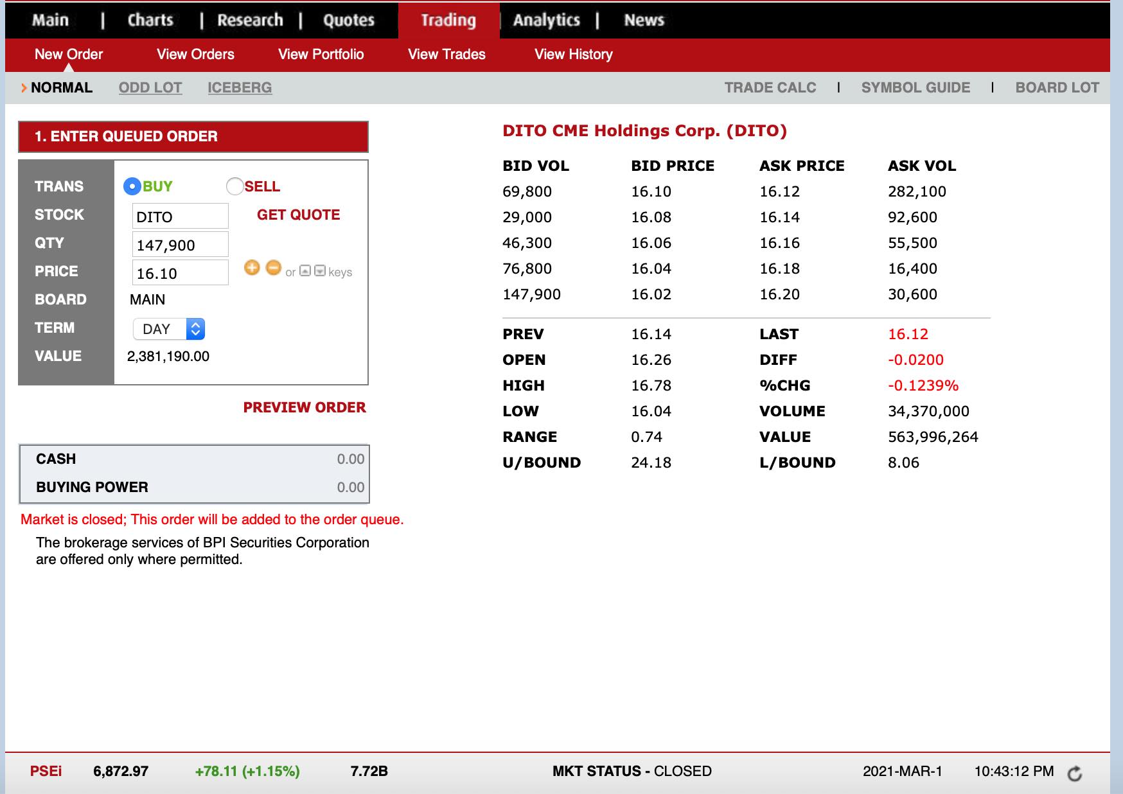Click the red LAST price 16.12

click(908, 334)
